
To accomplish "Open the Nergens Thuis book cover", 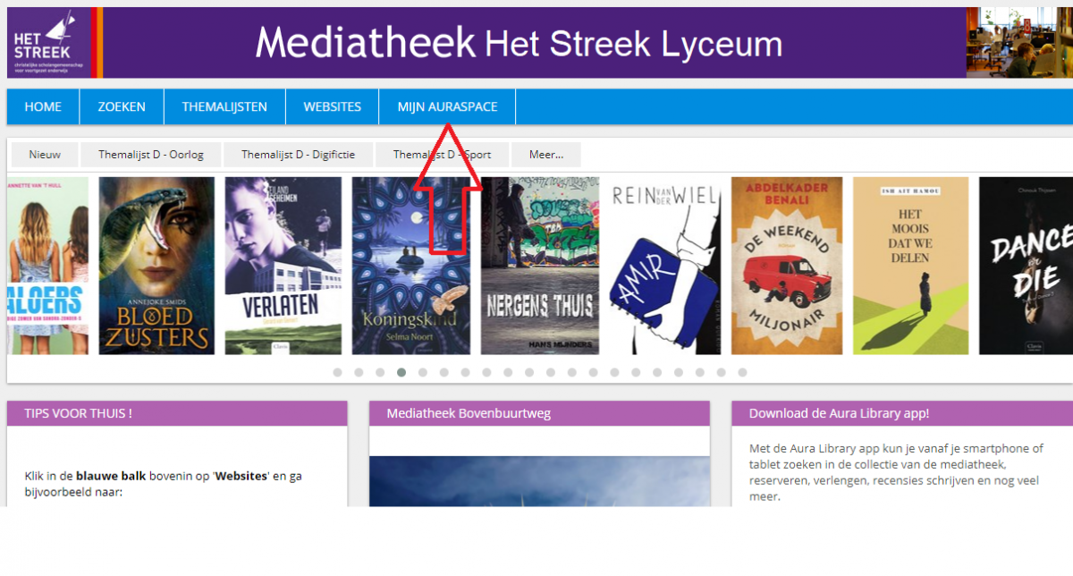I will pyautogui.click(x=539, y=266).
